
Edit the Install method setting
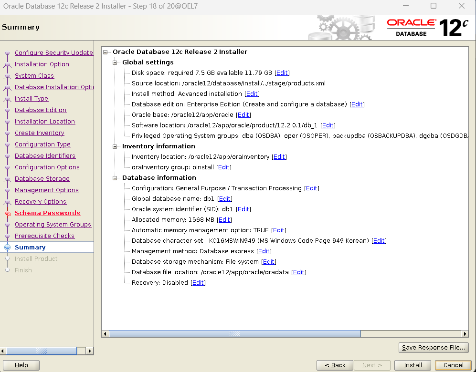pyautogui.click(x=252, y=93)
